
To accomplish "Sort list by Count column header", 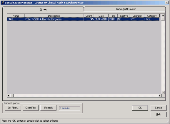I will click(89, 16).
